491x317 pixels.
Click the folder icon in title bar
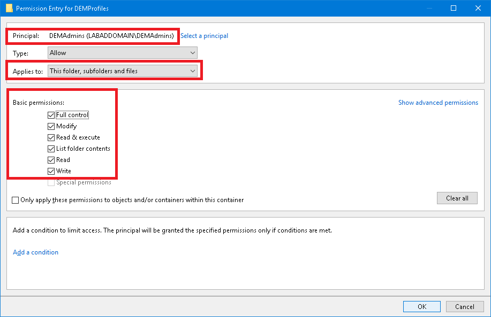(x=9, y=8)
